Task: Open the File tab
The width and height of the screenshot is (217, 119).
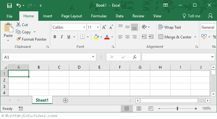Action: pyautogui.click(x=9, y=16)
